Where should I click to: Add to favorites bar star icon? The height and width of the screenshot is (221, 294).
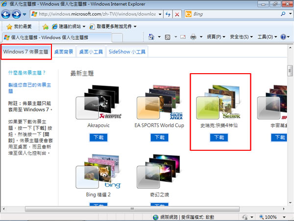click(46, 27)
